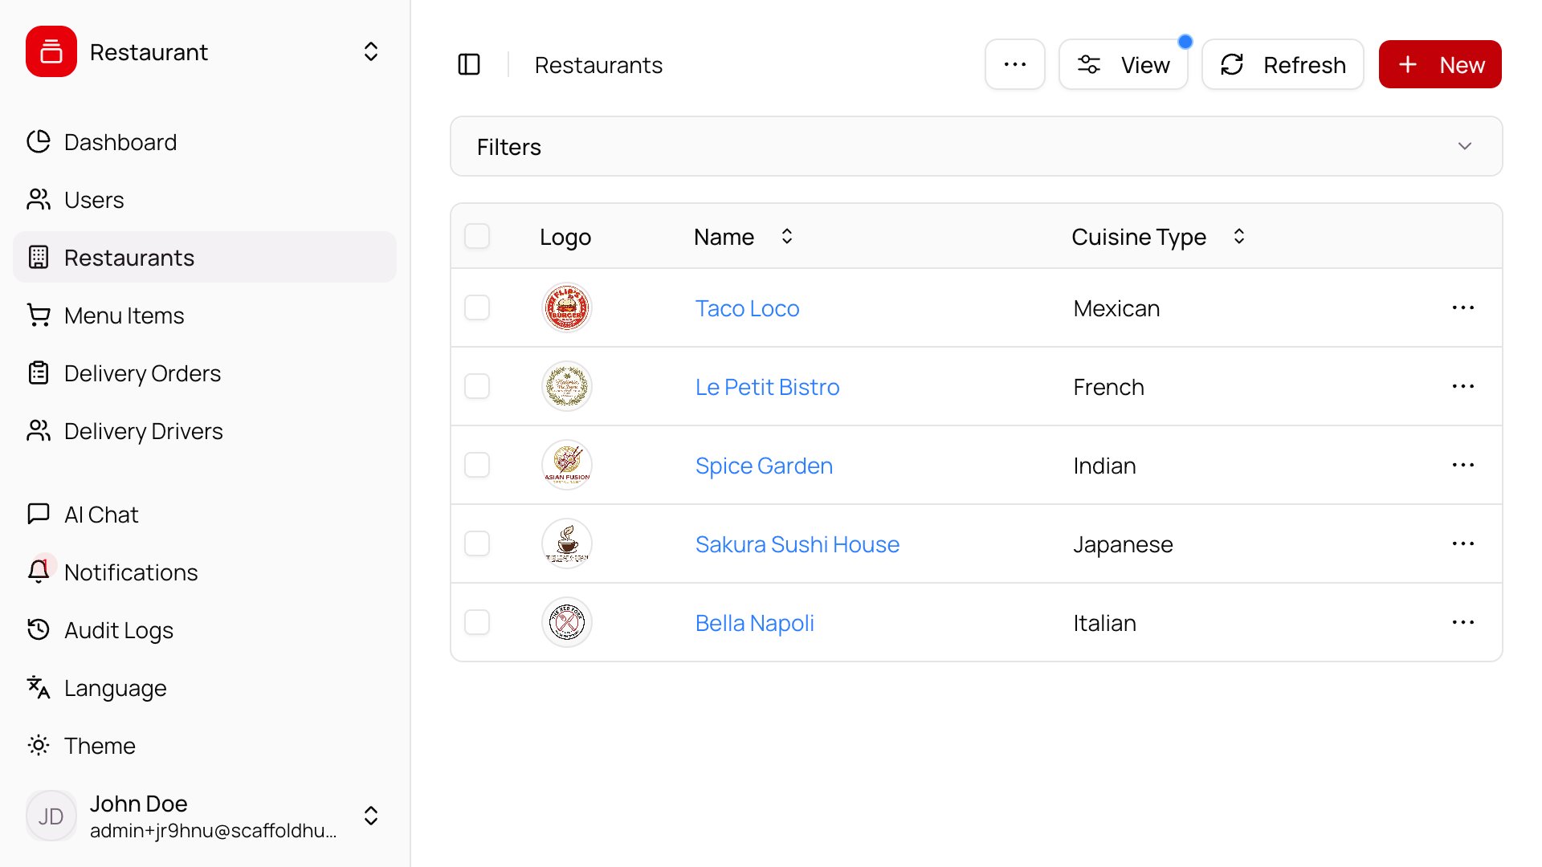Screen dimensions: 1542x867
Task: Create a new restaurant with the New button
Action: point(1439,64)
